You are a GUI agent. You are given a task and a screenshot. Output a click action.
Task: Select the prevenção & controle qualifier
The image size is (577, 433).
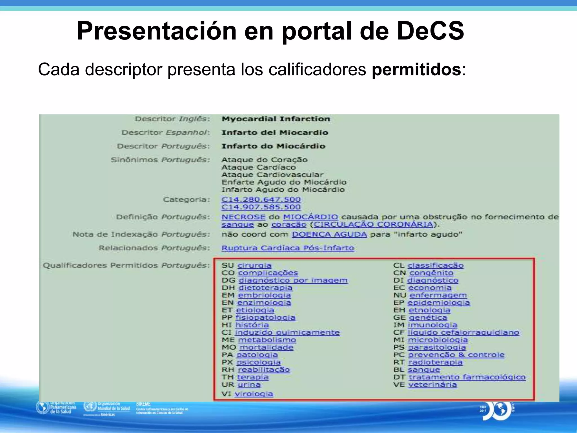pos(456,355)
